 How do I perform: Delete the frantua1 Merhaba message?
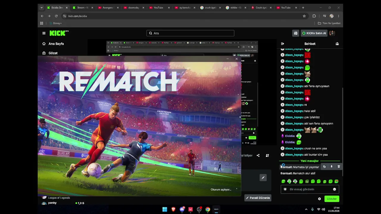[x=339, y=167]
